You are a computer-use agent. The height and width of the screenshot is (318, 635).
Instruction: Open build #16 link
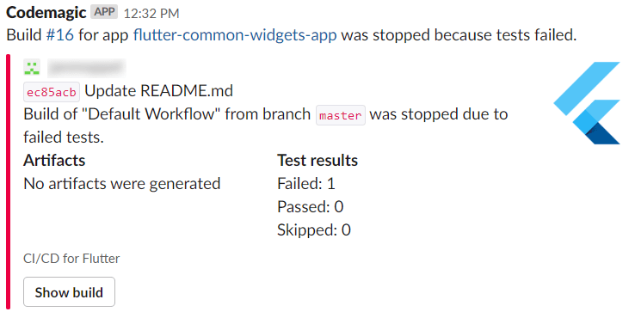60,35
